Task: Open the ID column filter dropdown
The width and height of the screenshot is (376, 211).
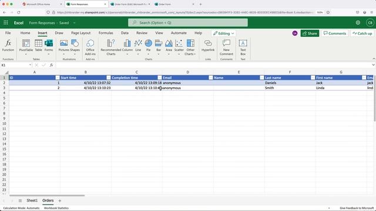Action: pos(58,77)
